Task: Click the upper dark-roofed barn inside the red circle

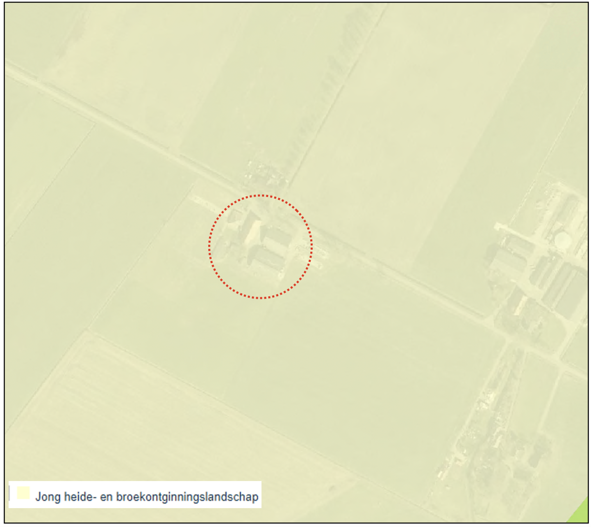Action: point(276,236)
